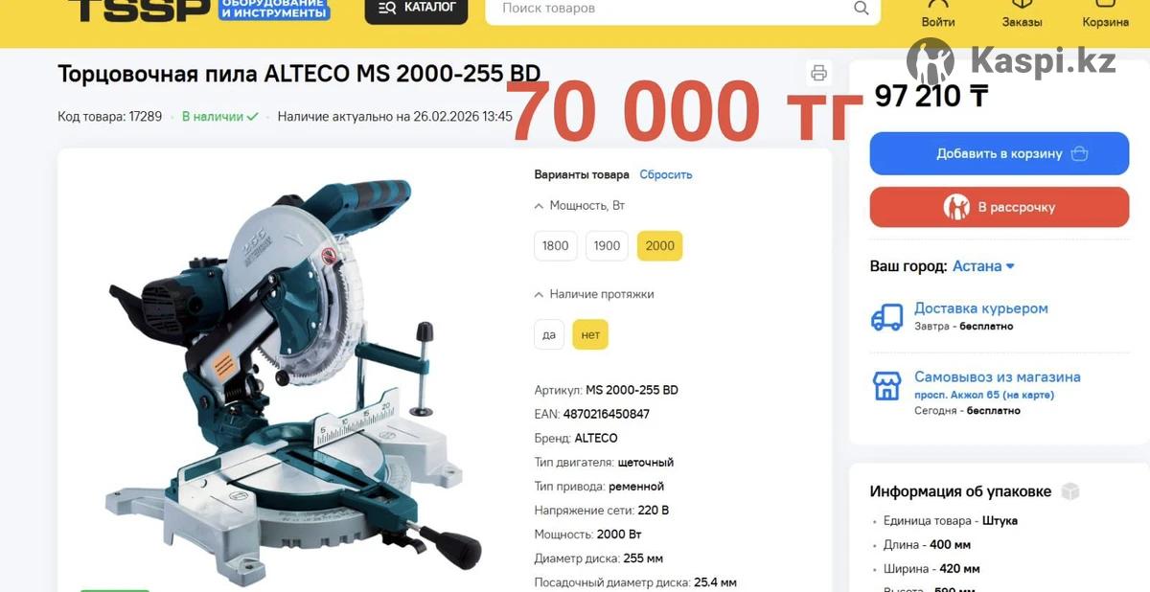Screen dimensions: 1150x592
Task: Click the courier delivery truck icon
Action: pos(887,316)
